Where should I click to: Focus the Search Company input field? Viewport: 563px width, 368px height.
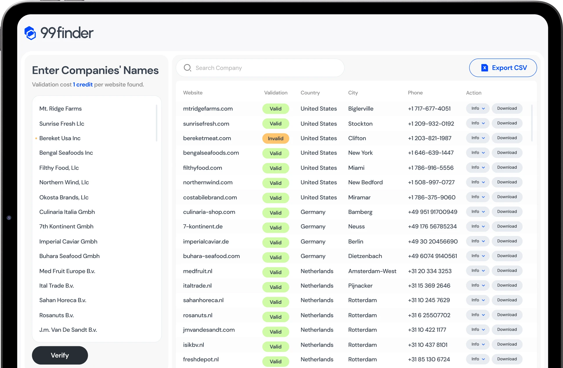261,68
